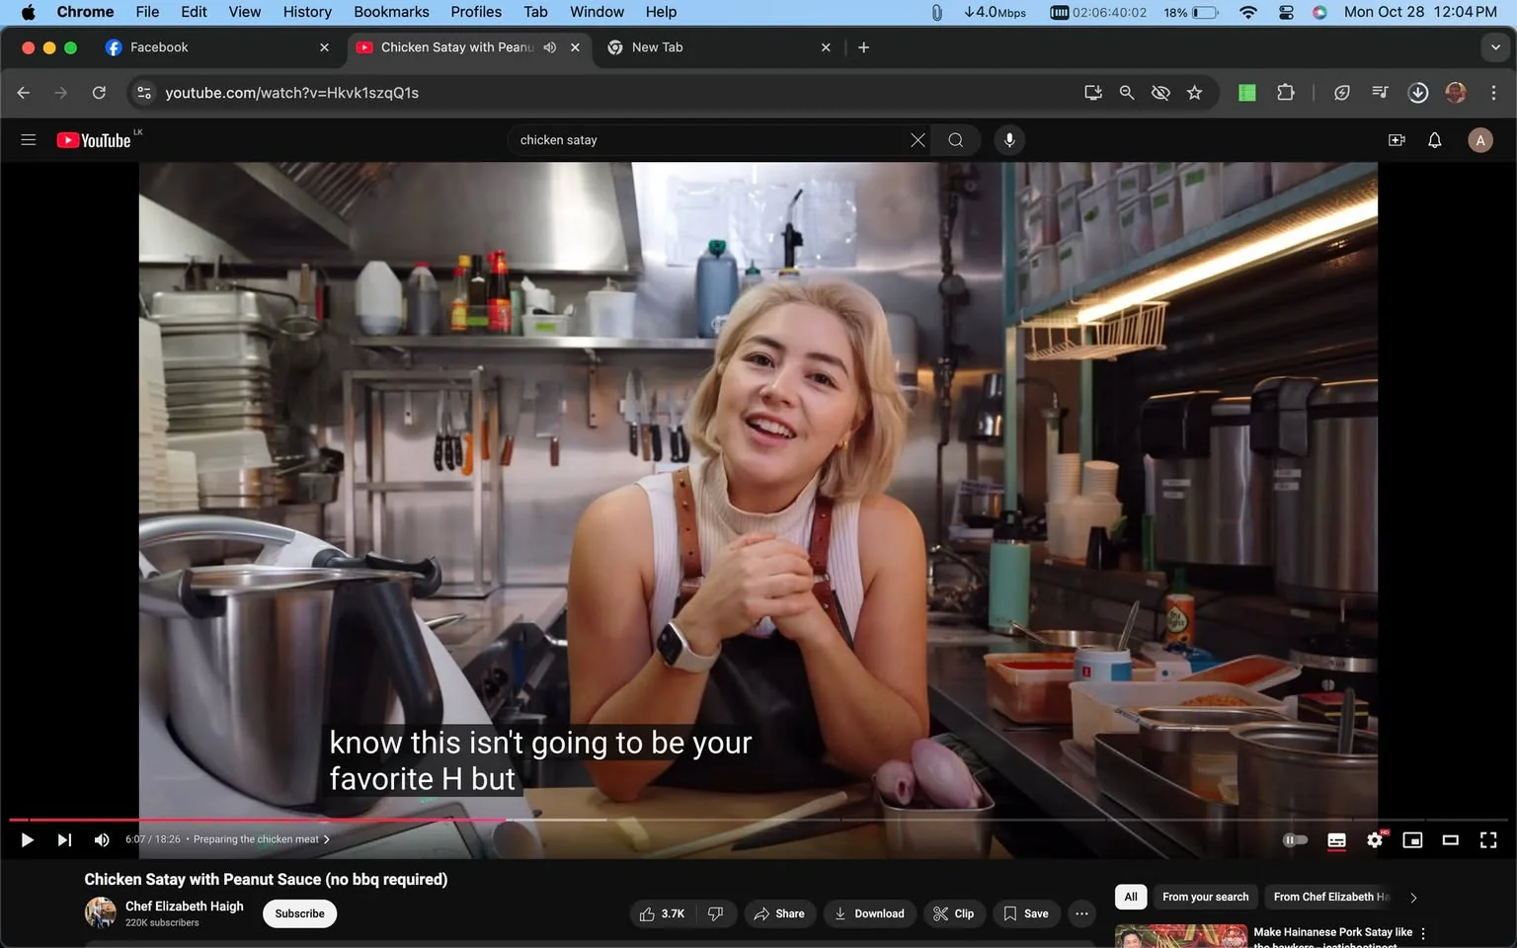Dislike this video
The height and width of the screenshot is (948, 1517).
[x=716, y=913]
